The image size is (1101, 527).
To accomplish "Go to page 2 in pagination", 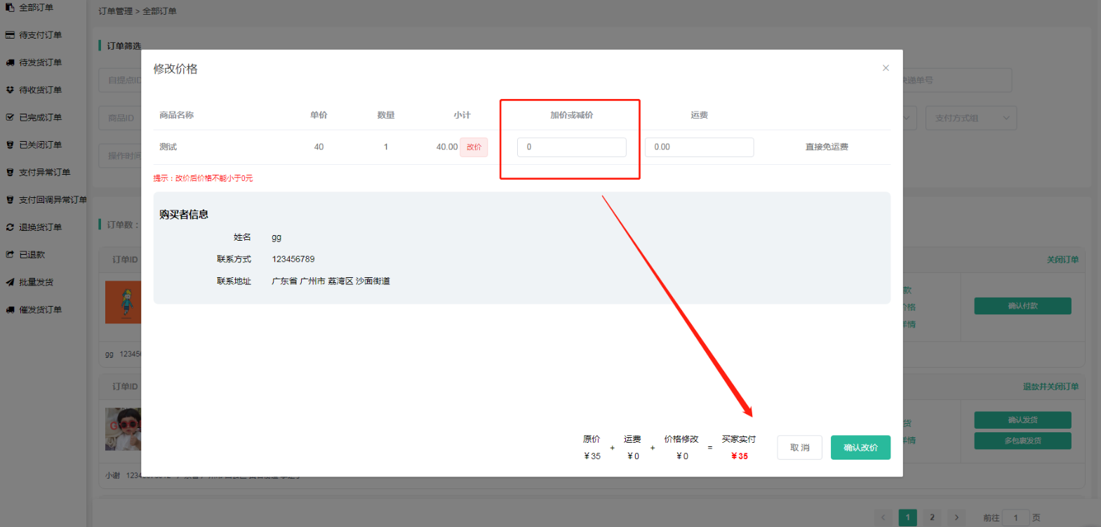I will coord(932,518).
